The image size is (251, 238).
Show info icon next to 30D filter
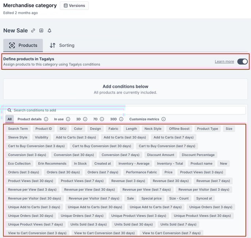(x=121, y=119)
